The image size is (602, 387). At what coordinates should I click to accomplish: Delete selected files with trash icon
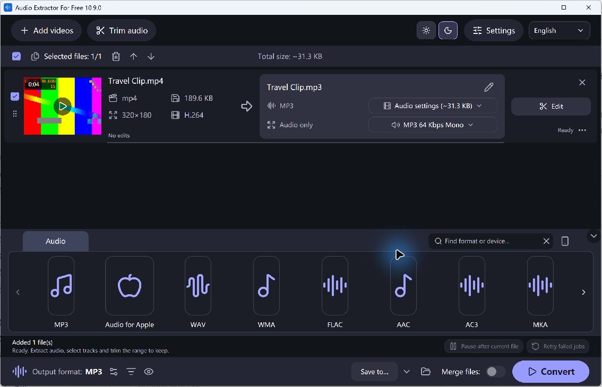(116, 56)
